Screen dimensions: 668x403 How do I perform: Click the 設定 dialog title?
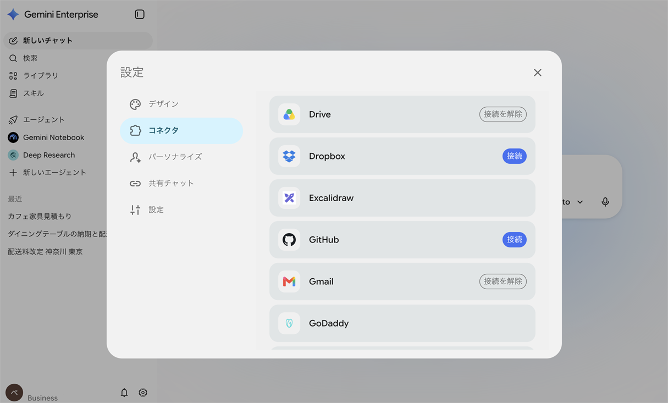point(132,73)
